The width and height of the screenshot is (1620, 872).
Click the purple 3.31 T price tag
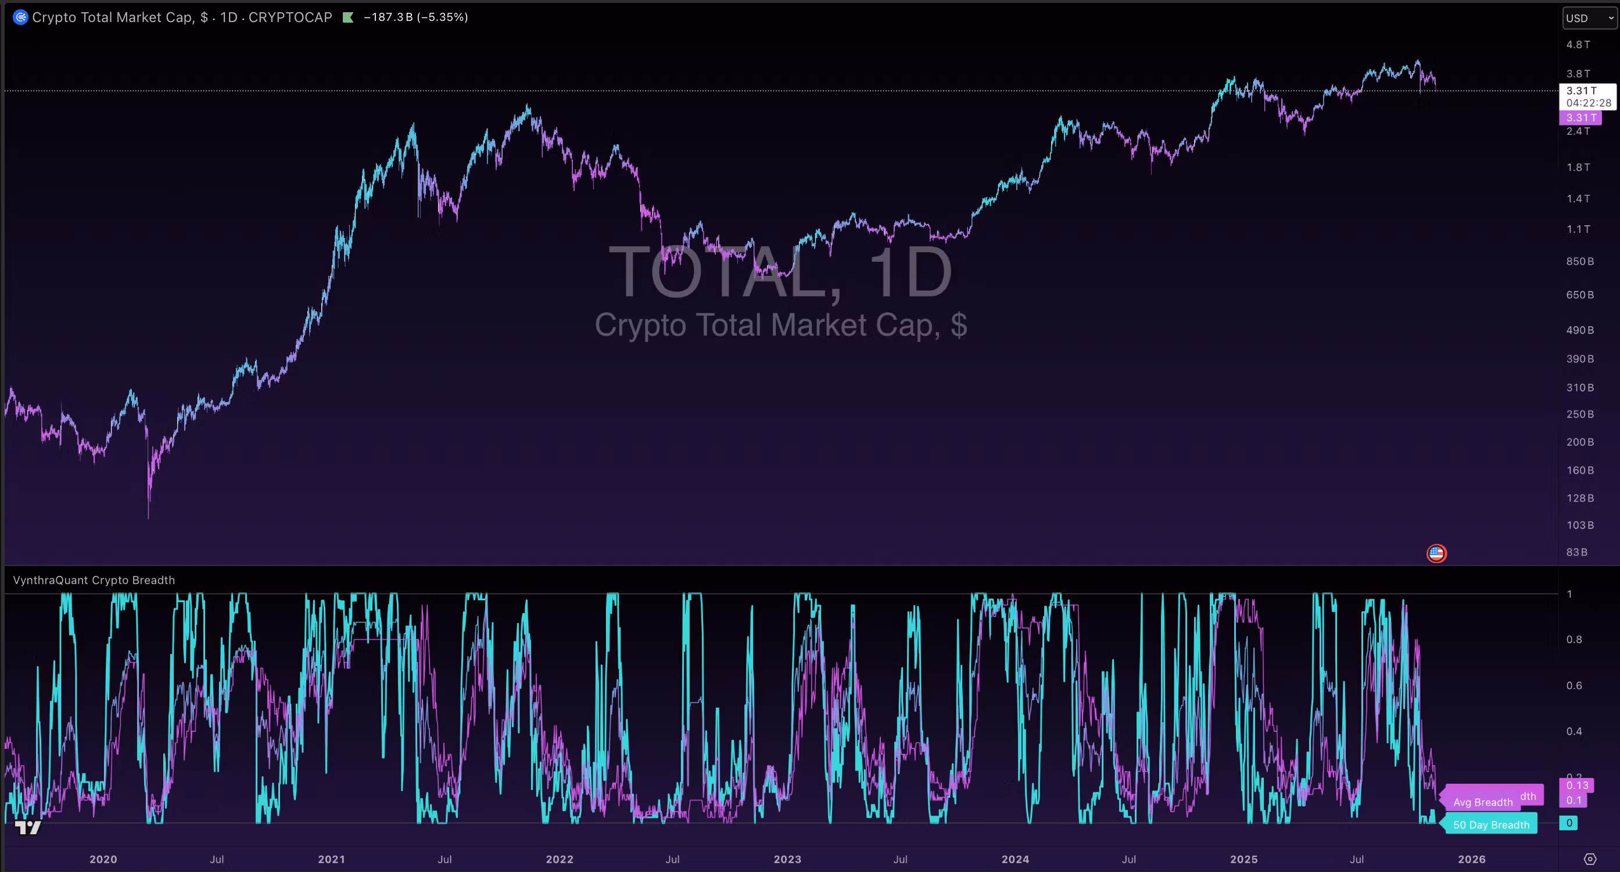[x=1580, y=117]
